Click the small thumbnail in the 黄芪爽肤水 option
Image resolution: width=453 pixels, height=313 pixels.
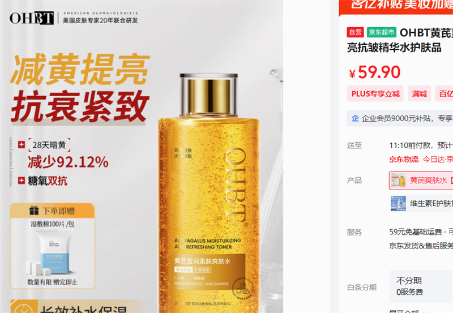tap(399, 181)
